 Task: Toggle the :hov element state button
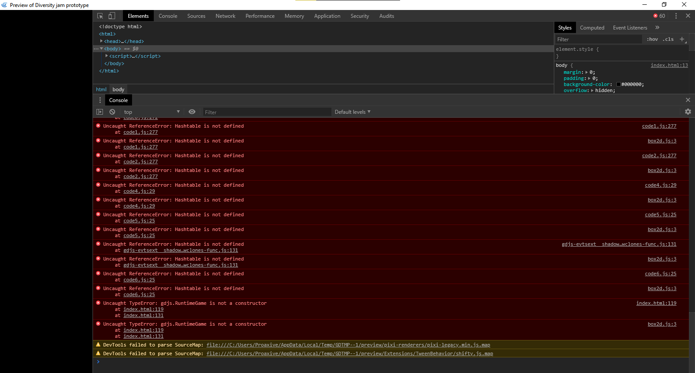click(x=652, y=39)
